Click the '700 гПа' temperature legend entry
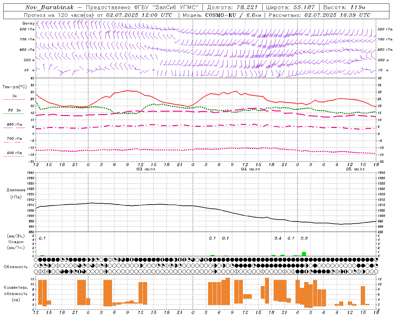Image resolution: width=394 pixels, height=315 pixels. coord(14,139)
